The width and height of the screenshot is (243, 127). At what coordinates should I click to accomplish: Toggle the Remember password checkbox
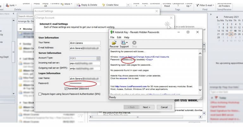pos(66,89)
